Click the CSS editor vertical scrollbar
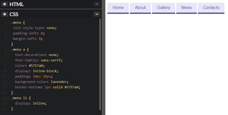Screen dimensions: 228x115 100,64
